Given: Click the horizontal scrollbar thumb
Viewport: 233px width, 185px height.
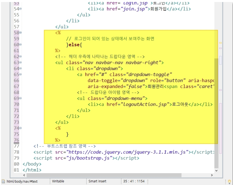Looking at the screenshot, I should click(x=104, y=175).
